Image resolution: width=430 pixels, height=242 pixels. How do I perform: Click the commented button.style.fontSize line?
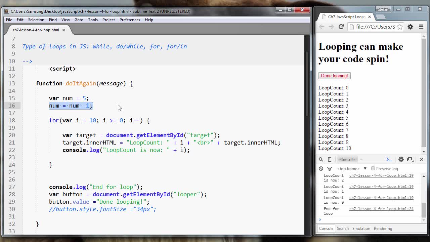pyautogui.click(x=102, y=209)
